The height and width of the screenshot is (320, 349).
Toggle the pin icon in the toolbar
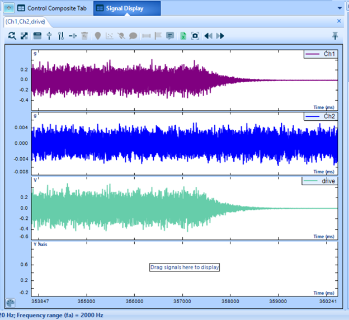335,36
